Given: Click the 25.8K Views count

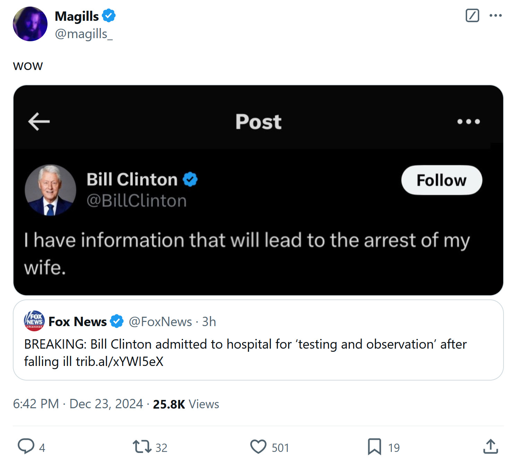Looking at the screenshot, I should 186,404.
